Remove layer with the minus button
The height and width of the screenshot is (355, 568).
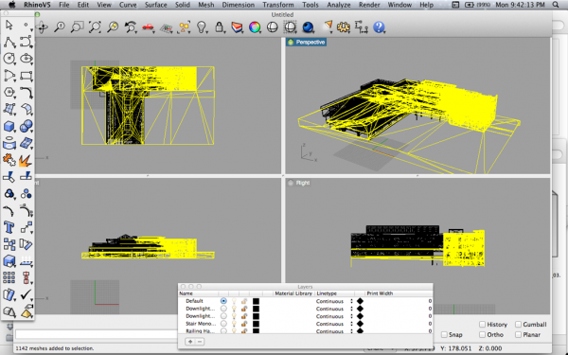coord(200,342)
